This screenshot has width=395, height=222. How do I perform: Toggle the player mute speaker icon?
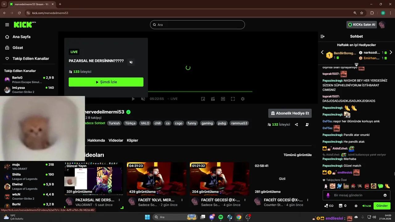(x=143, y=99)
